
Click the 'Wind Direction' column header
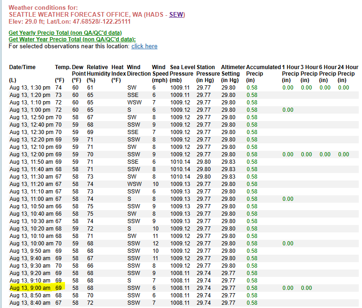coord(139,71)
